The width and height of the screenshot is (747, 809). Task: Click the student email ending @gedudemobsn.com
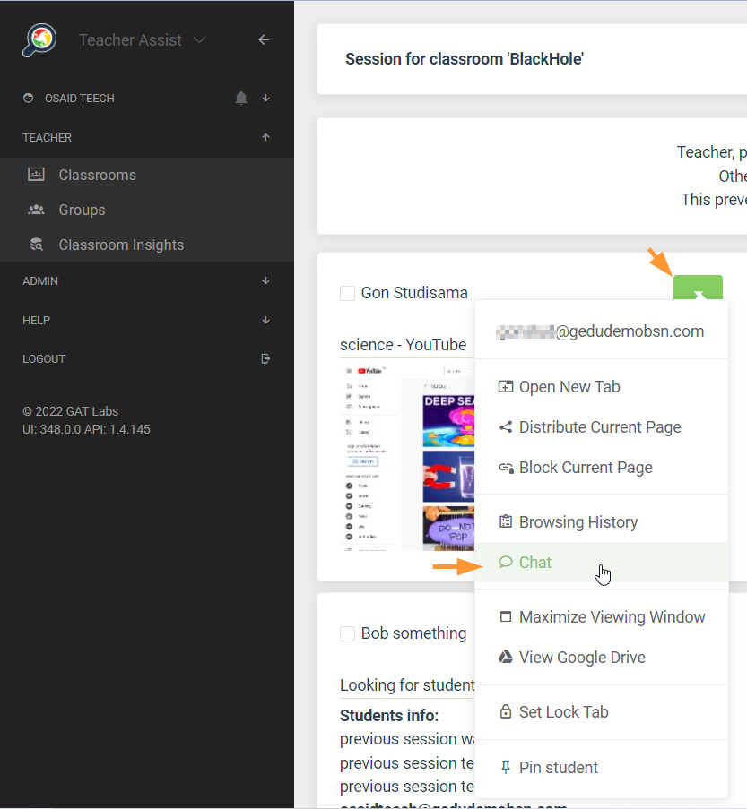(x=600, y=331)
